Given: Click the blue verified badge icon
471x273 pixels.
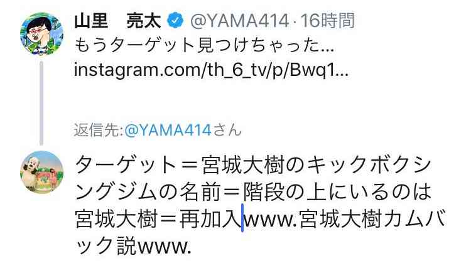Looking at the screenshot, I should tap(175, 21).
